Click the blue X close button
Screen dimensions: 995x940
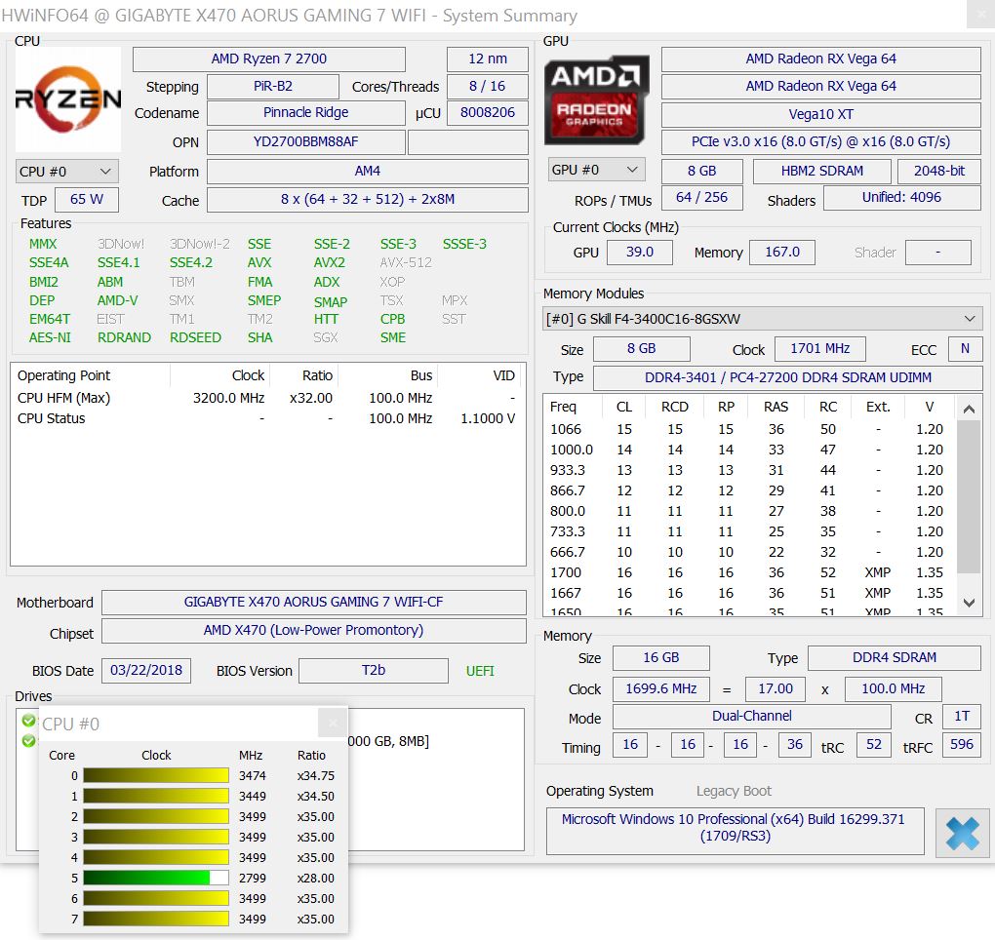click(962, 833)
